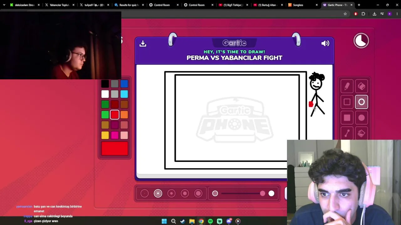This screenshot has width=401, height=225.
Task: Switch to the tulipelf tab
Action: (94, 5)
